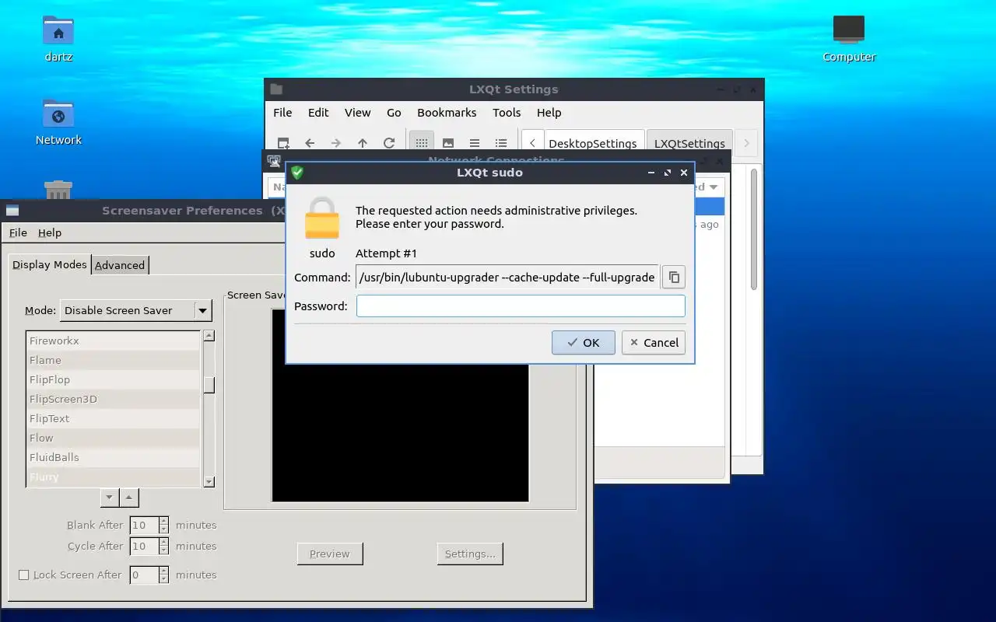996x622 pixels.
Task: Move selection up in screensaver list arrow
Action: pos(130,498)
